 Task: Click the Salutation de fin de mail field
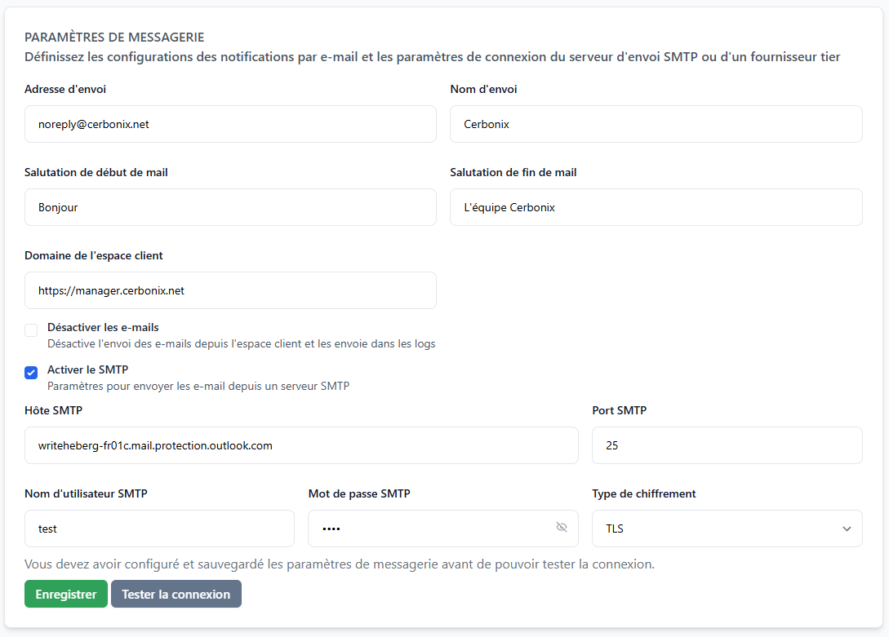(x=656, y=207)
